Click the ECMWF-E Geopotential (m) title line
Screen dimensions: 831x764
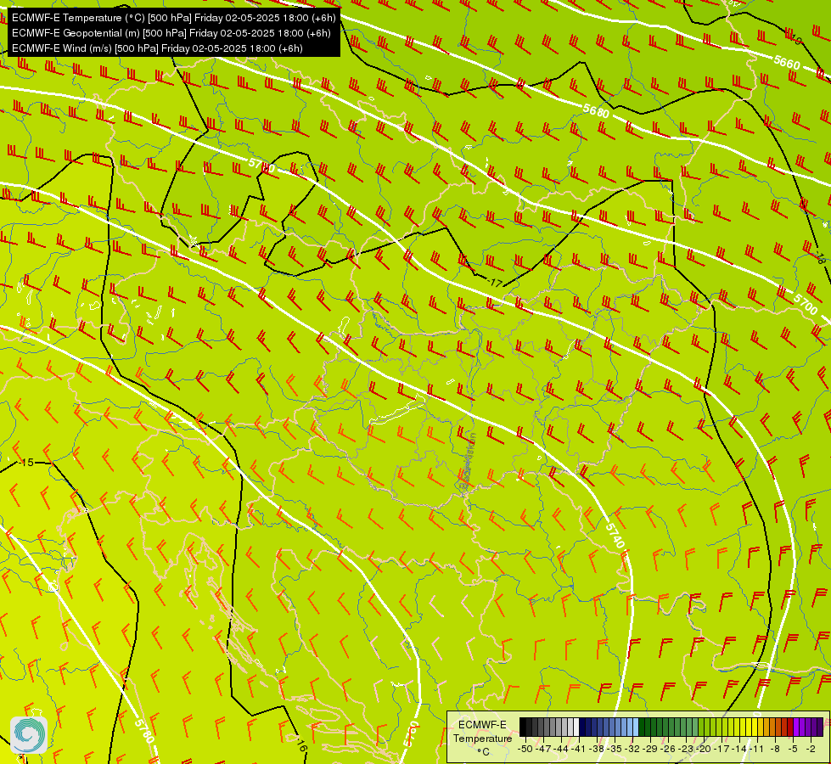[x=171, y=33]
